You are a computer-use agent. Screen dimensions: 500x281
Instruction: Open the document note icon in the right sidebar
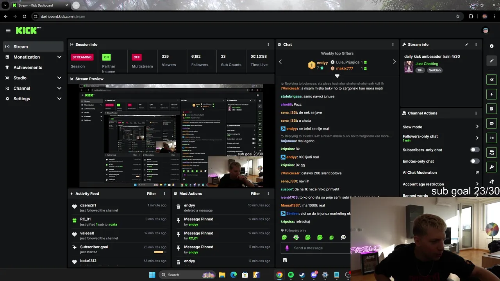pyautogui.click(x=491, y=108)
